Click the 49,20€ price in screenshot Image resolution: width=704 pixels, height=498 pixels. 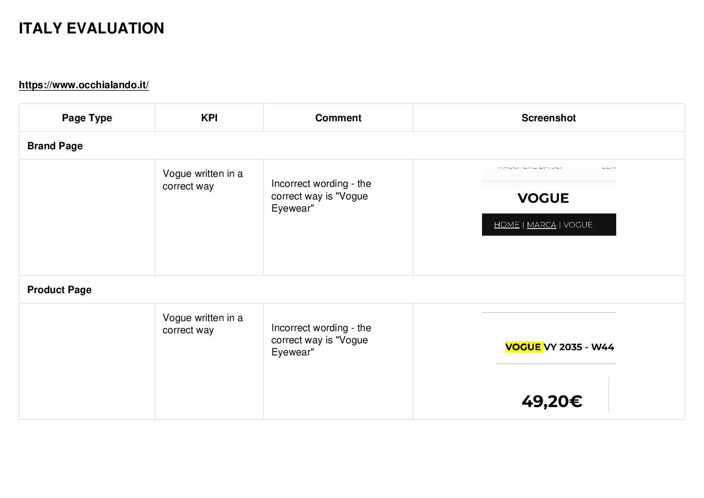[552, 401]
